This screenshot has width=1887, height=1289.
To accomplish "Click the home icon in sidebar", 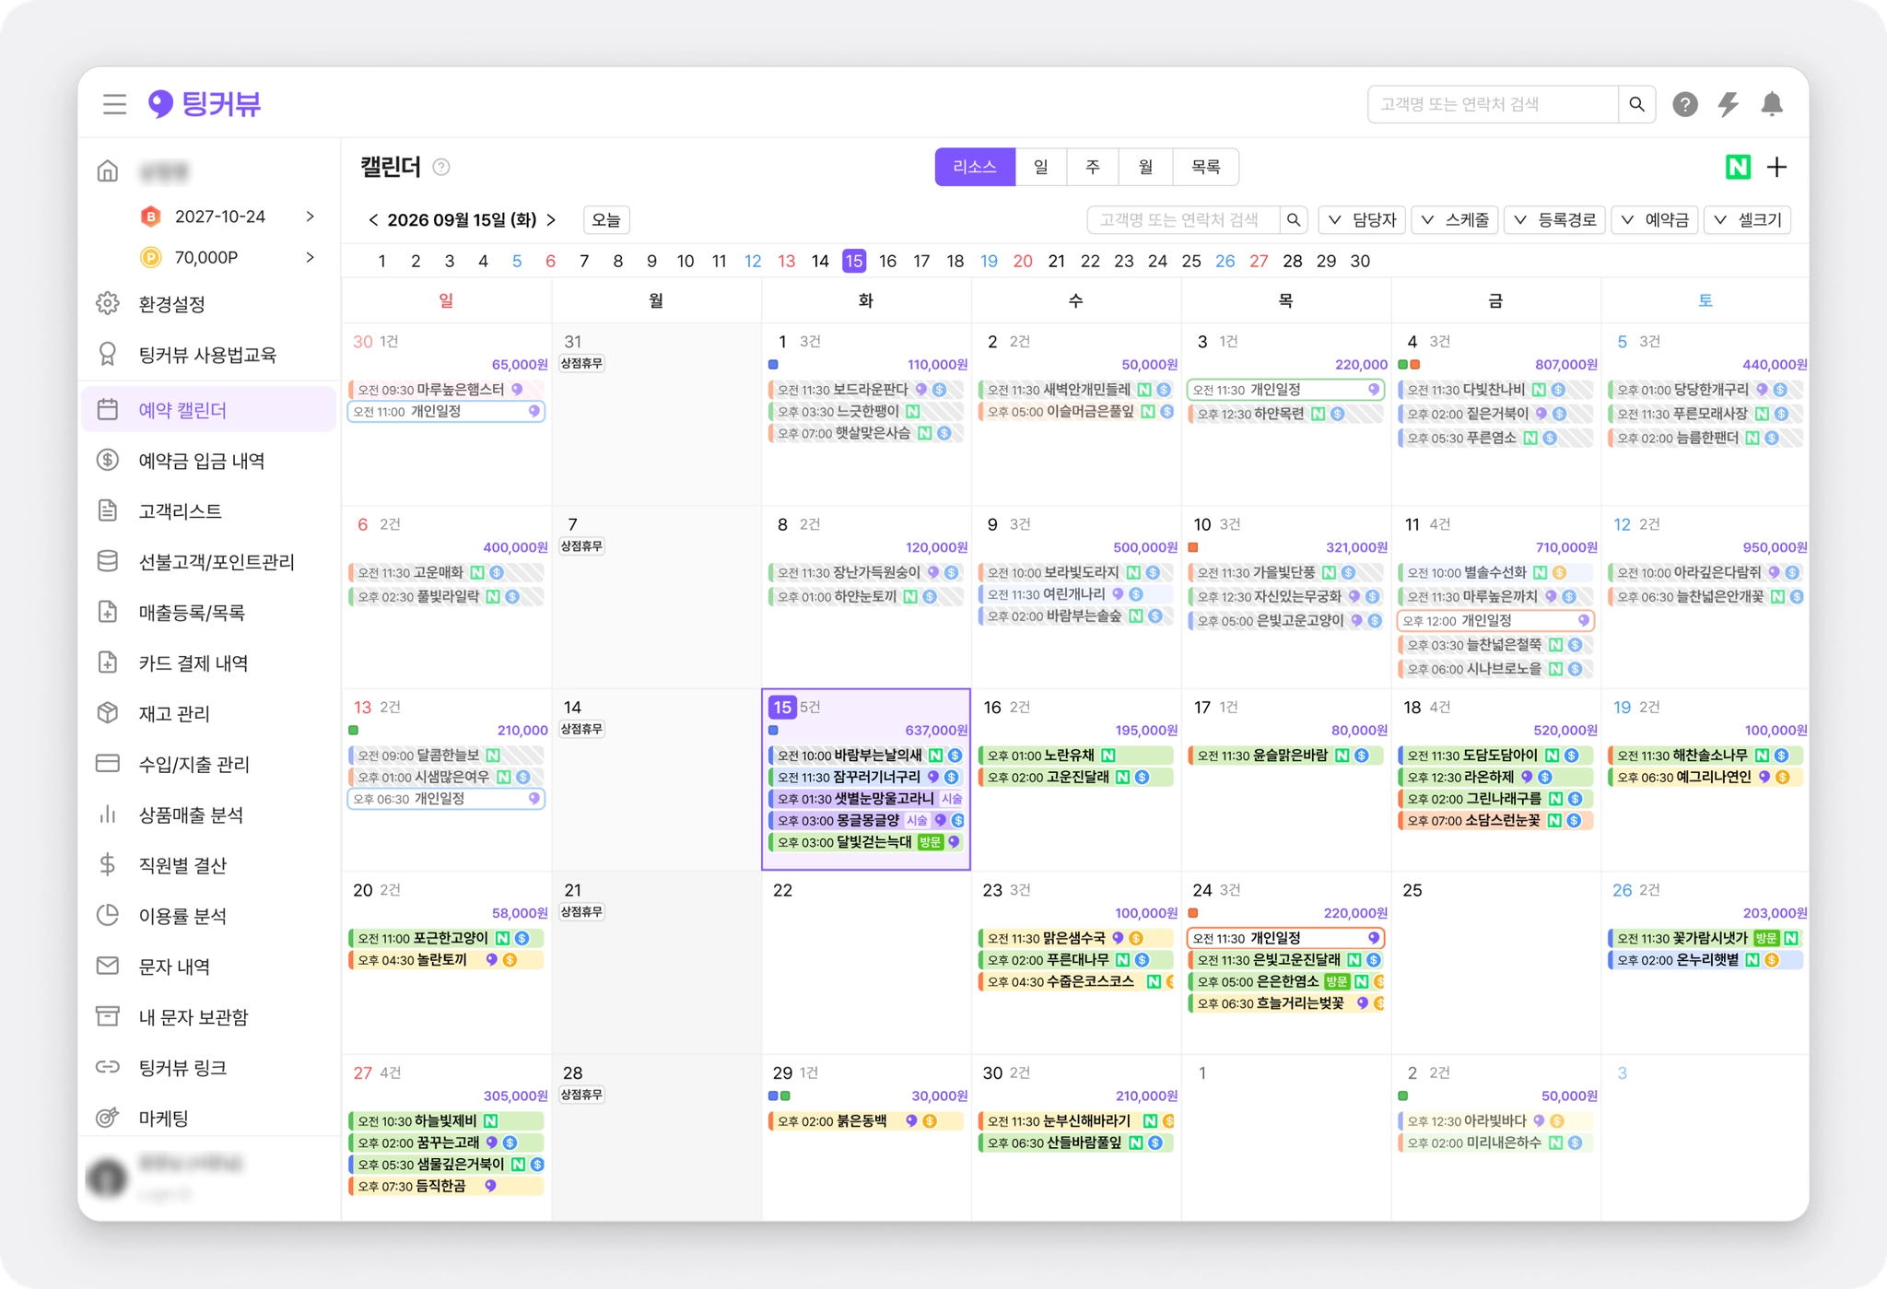I will click(108, 171).
